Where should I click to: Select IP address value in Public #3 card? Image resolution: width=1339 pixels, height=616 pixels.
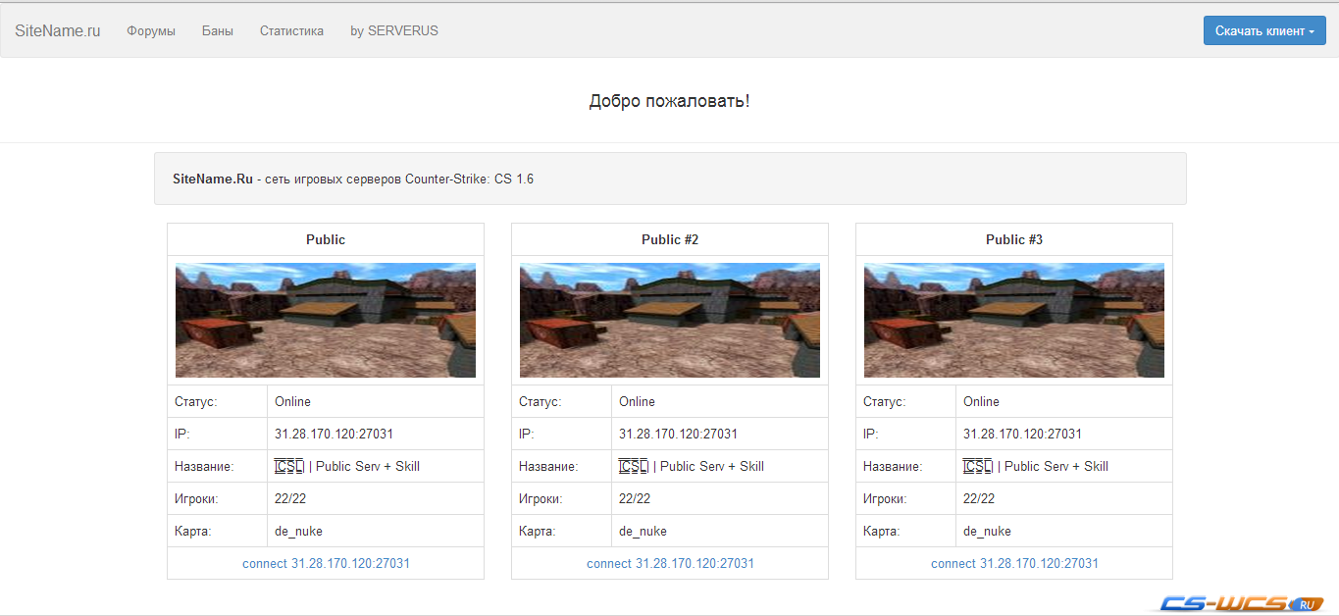pos(1022,434)
